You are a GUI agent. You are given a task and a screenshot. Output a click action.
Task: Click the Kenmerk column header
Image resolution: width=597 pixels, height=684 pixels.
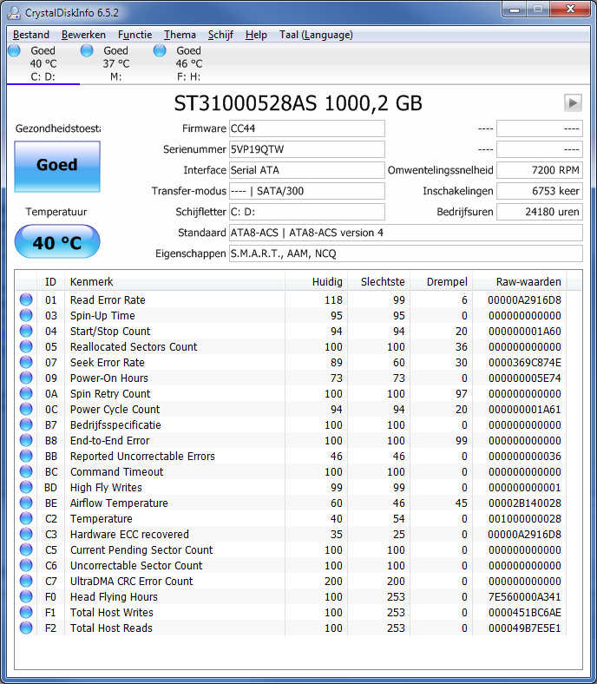click(174, 282)
